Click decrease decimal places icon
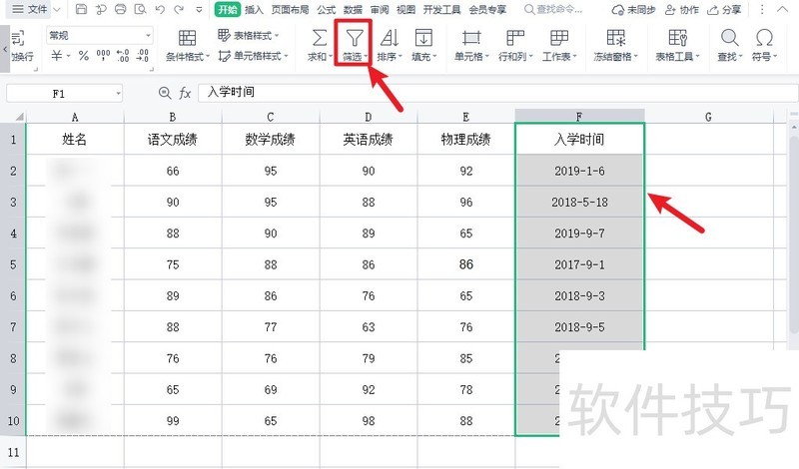 tap(143, 55)
